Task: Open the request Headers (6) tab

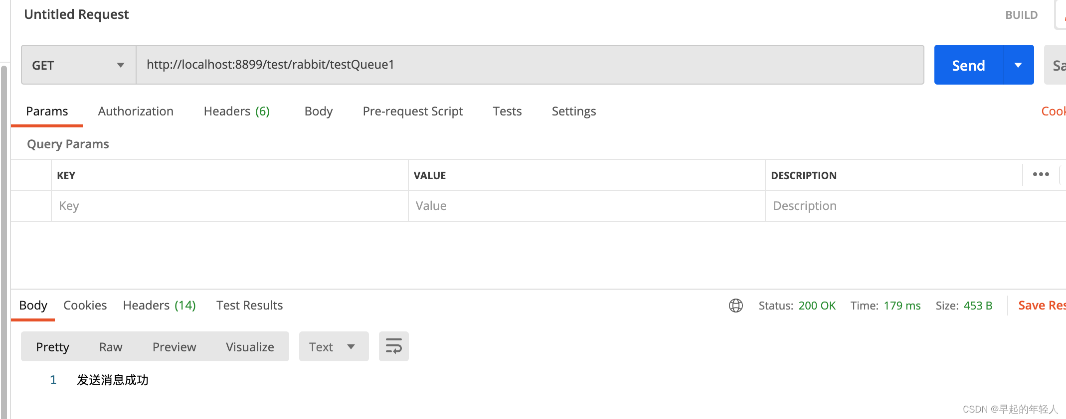Action: coord(237,111)
